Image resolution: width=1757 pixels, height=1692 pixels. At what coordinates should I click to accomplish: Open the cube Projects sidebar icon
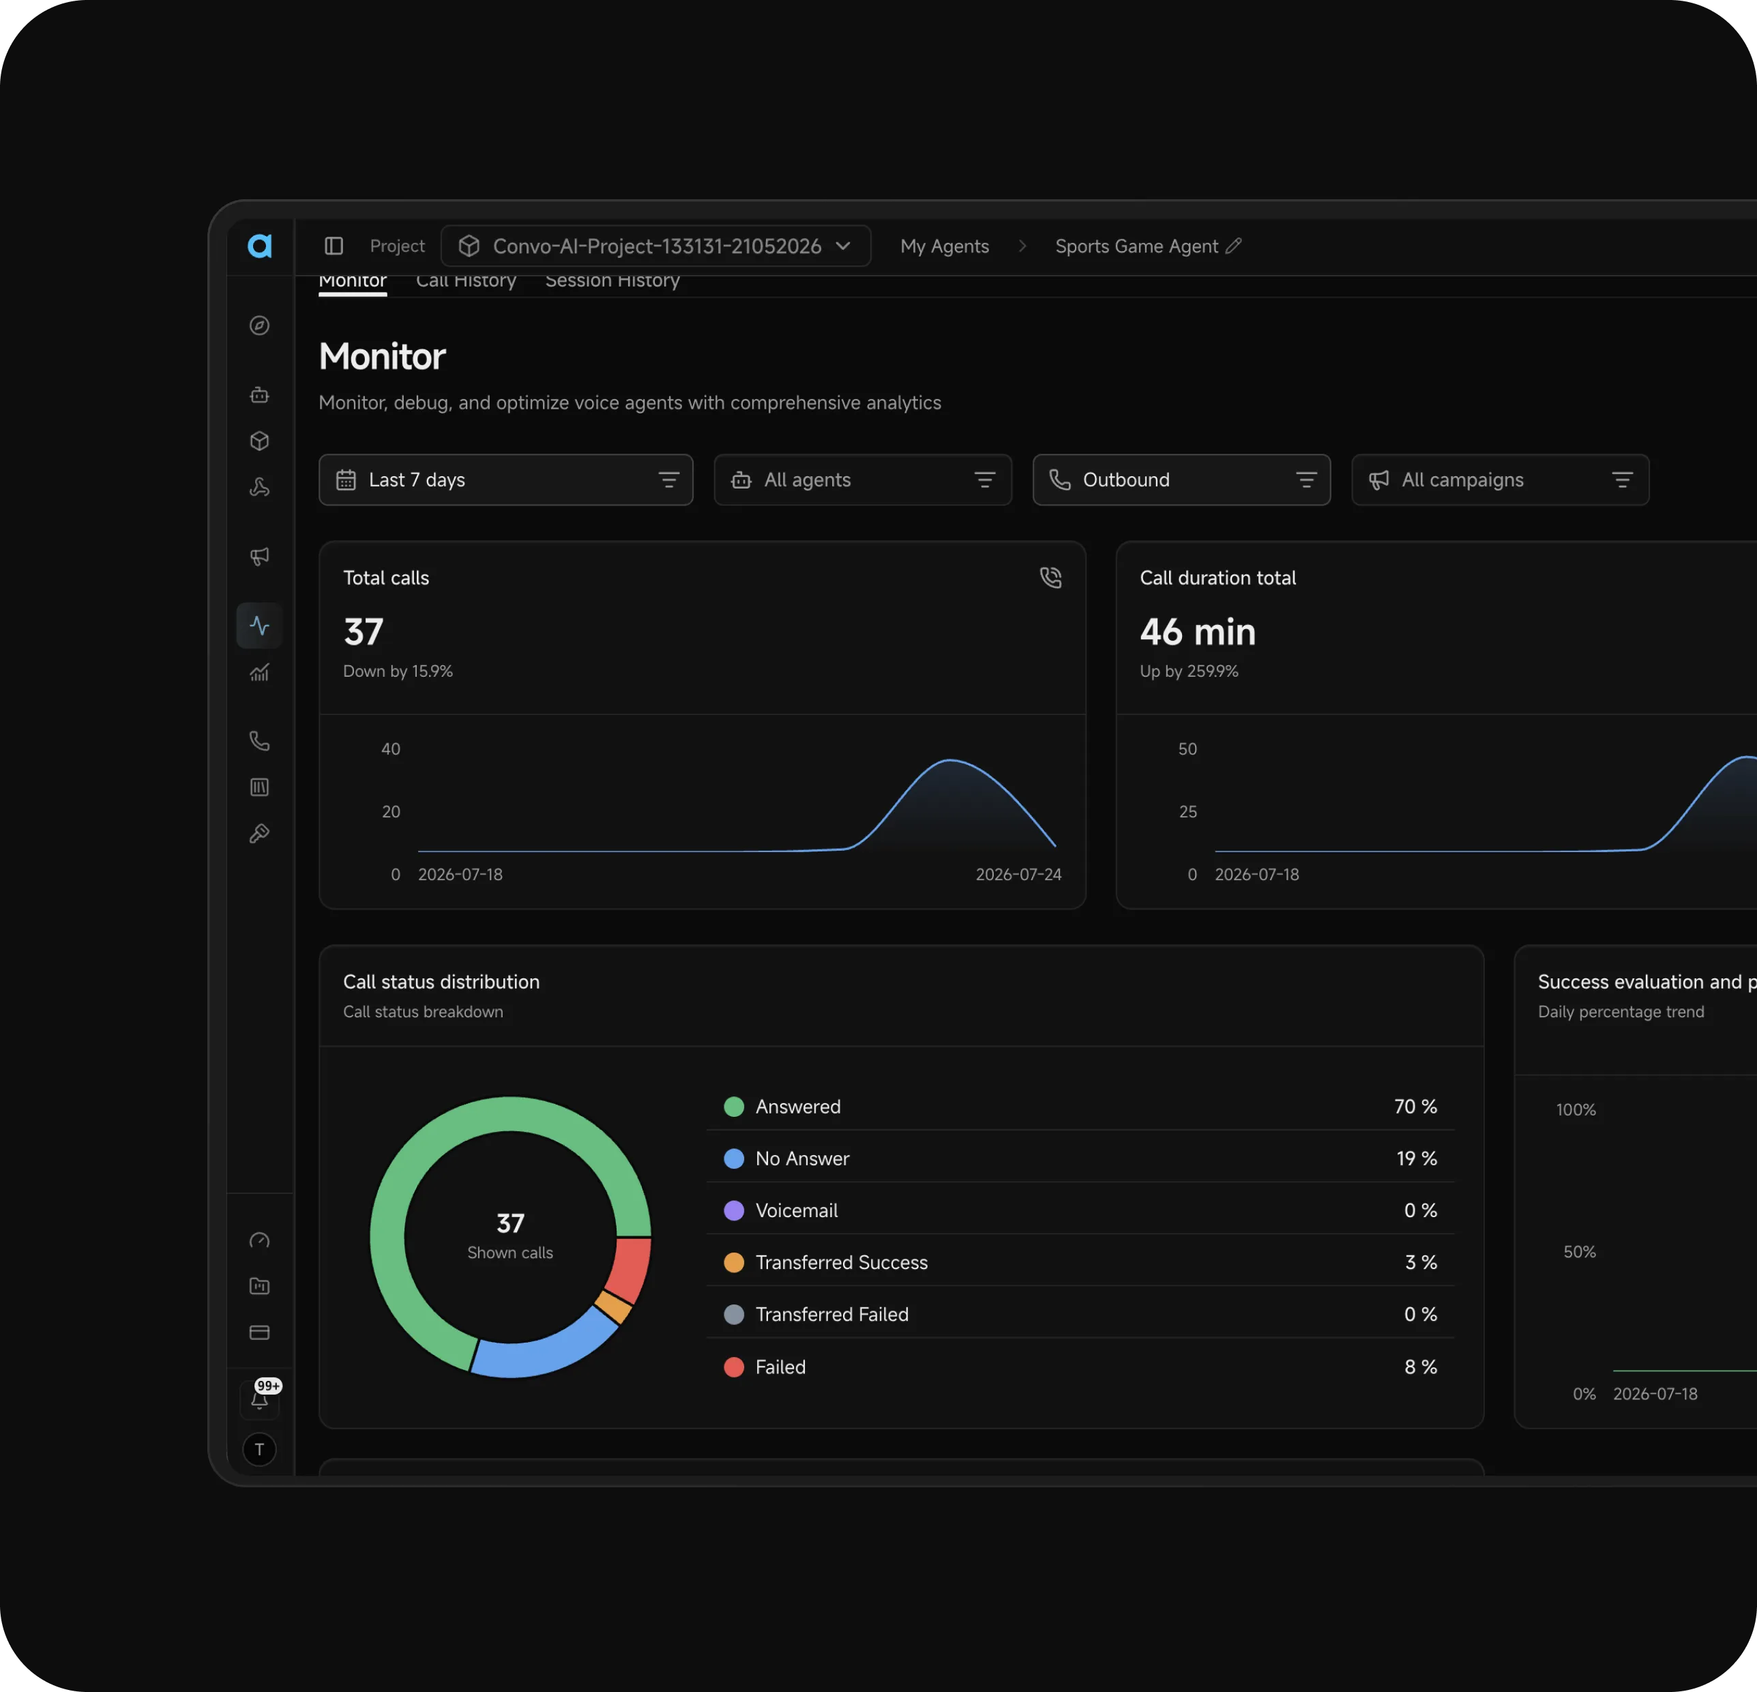tap(260, 441)
